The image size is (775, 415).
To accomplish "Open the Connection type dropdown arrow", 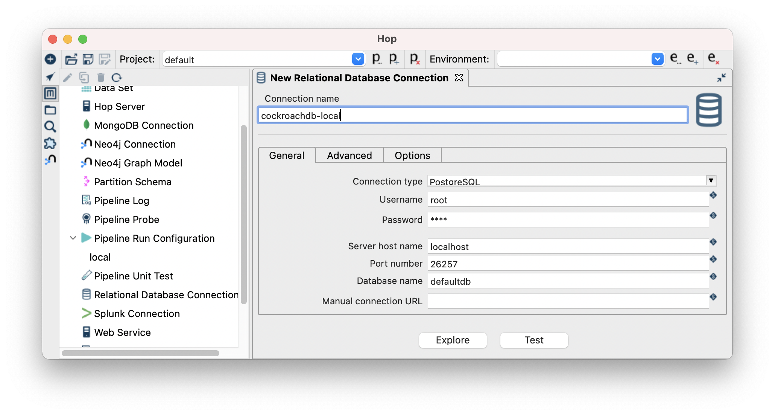I will point(711,181).
